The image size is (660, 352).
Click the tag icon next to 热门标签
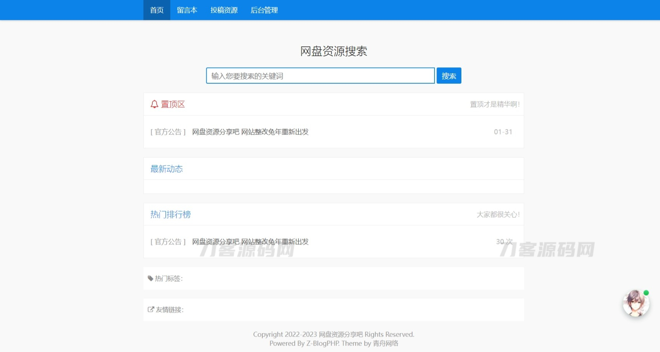click(x=151, y=278)
